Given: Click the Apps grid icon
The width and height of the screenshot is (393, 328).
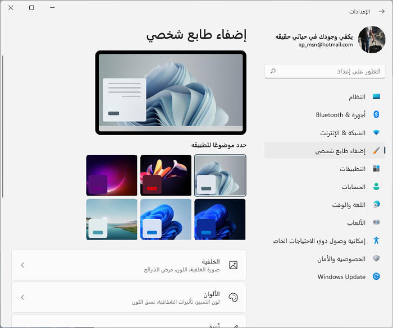Looking at the screenshot, I should click(376, 168).
